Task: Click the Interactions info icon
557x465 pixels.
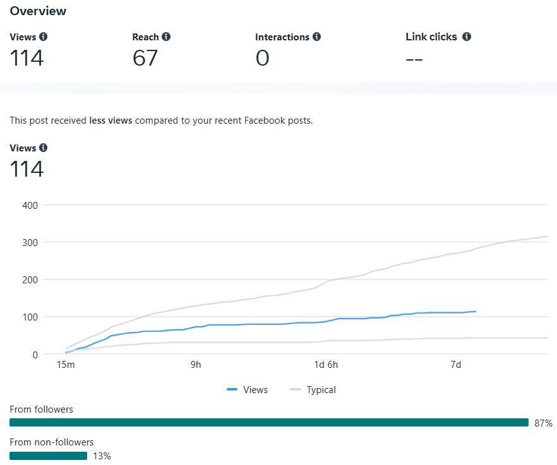Action: click(316, 37)
